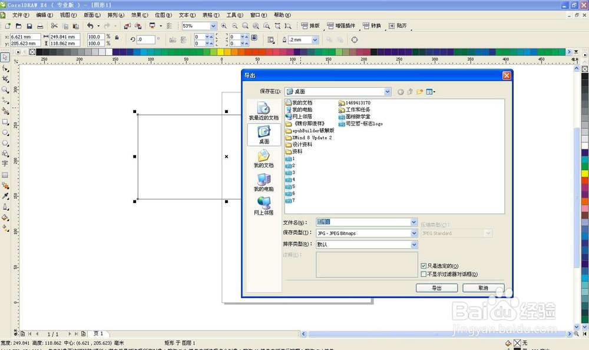Open 我的电脑 in dialog sidebar

(x=264, y=182)
